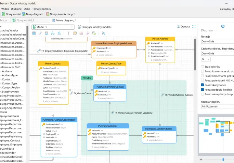Open the Notacja dropdown
Screen dimensions: 234x163
pos(217,41)
